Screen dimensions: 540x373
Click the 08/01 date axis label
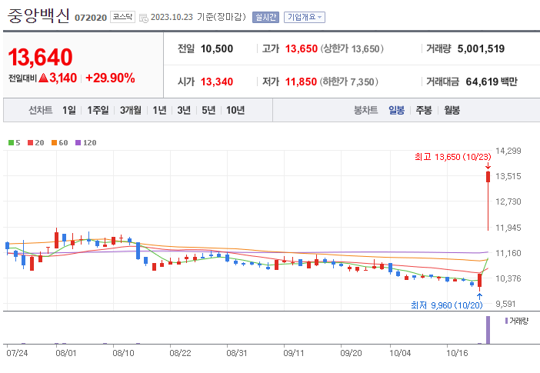coord(66,353)
